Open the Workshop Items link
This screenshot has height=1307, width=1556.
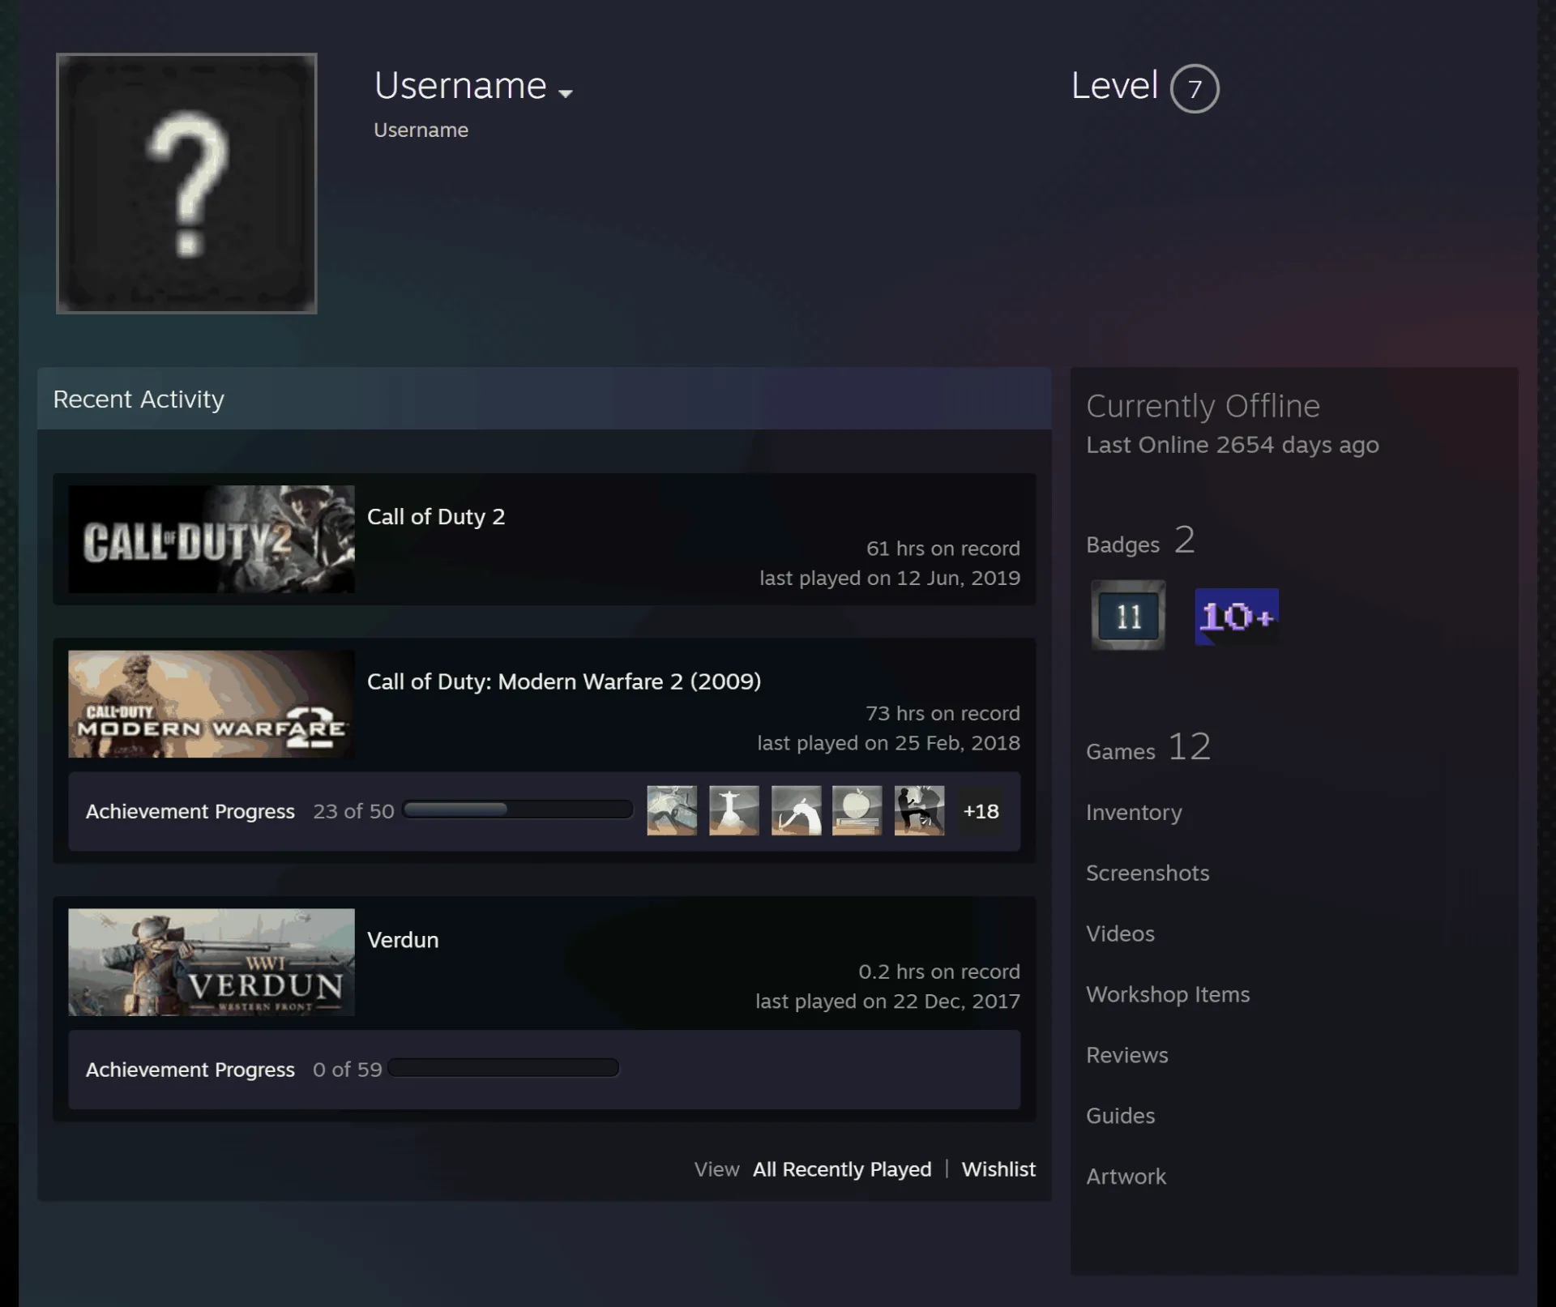1168,994
